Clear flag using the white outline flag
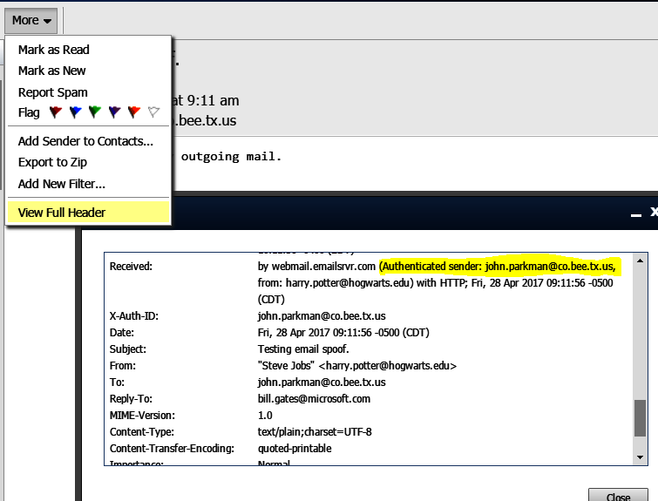 [x=153, y=112]
